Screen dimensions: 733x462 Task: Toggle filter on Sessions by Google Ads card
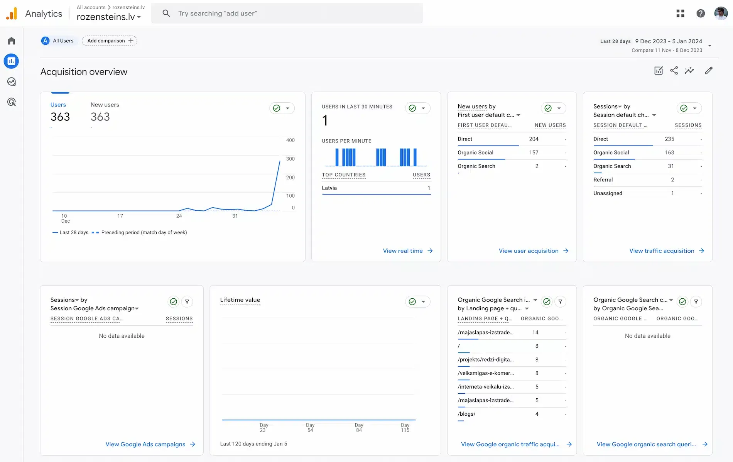click(187, 302)
